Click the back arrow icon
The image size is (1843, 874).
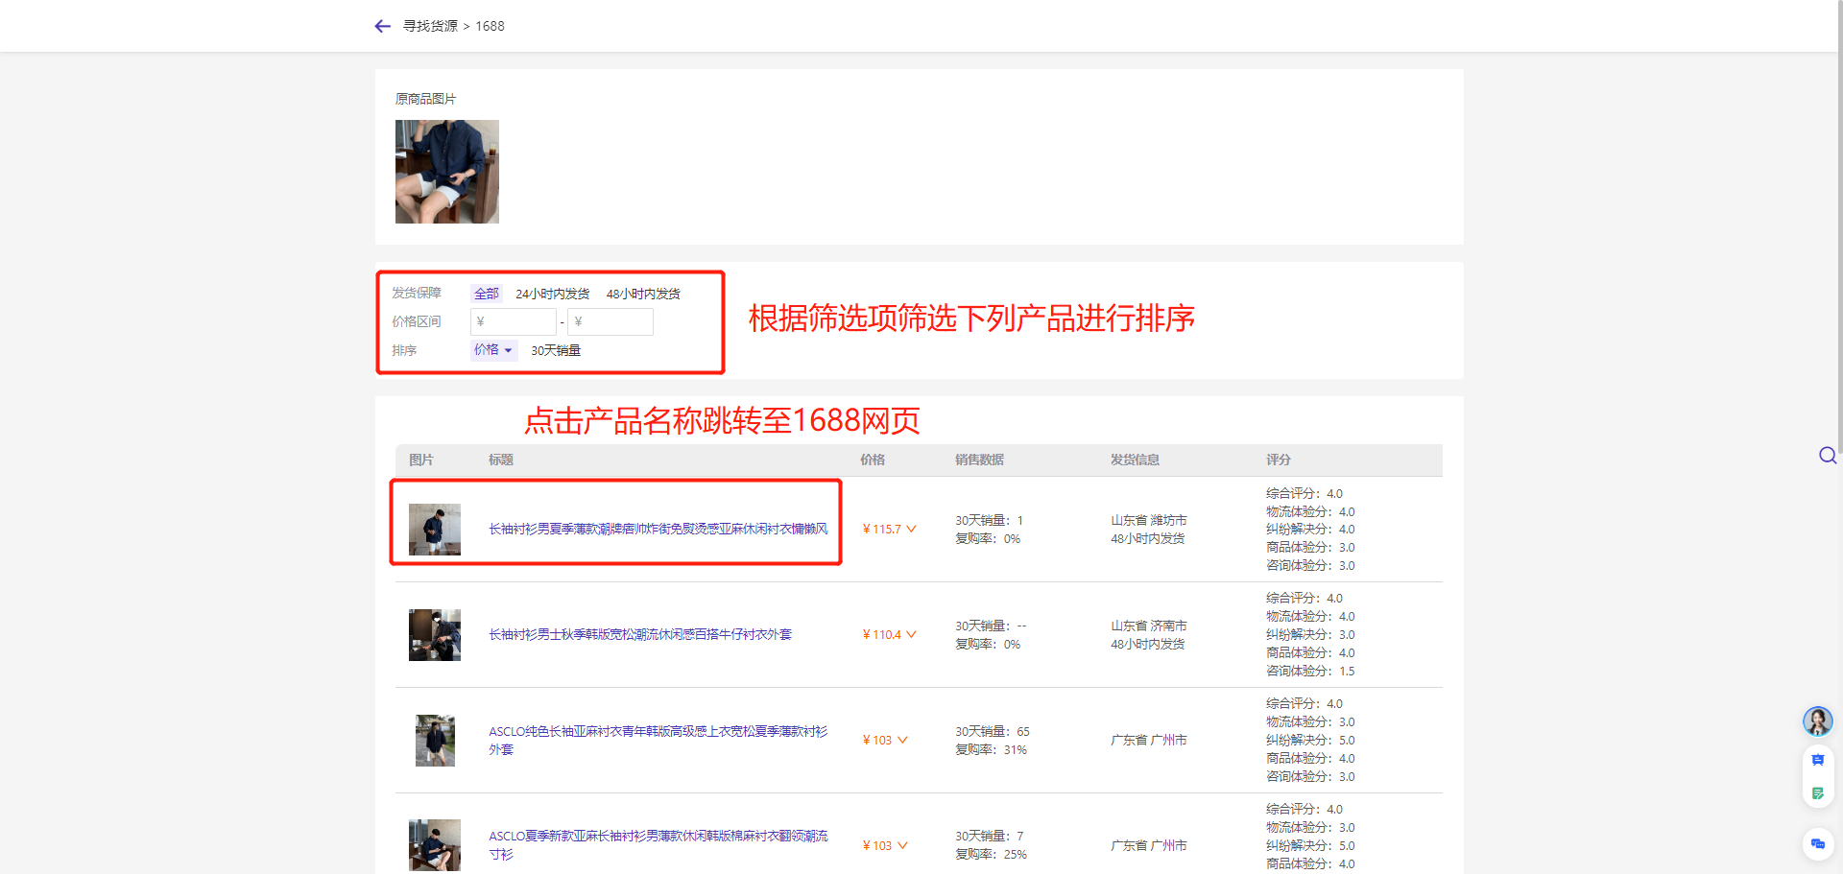point(382,26)
